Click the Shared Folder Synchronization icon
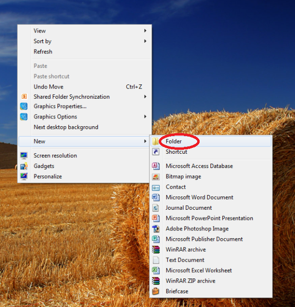The width and height of the screenshot is (295, 307). click(x=24, y=97)
